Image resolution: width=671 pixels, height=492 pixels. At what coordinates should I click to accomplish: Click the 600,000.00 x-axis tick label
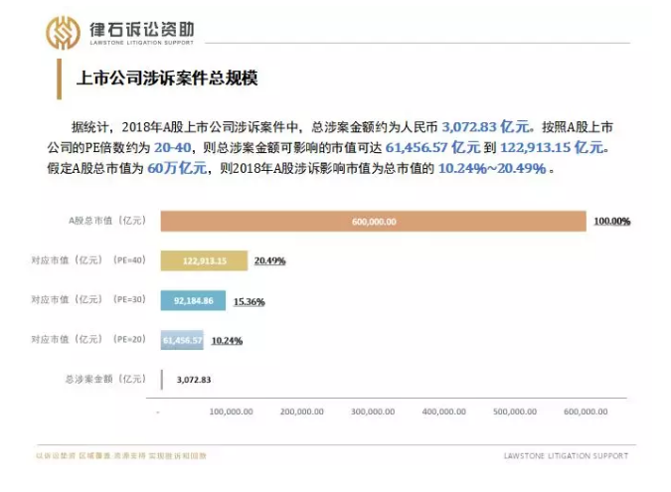click(x=586, y=410)
